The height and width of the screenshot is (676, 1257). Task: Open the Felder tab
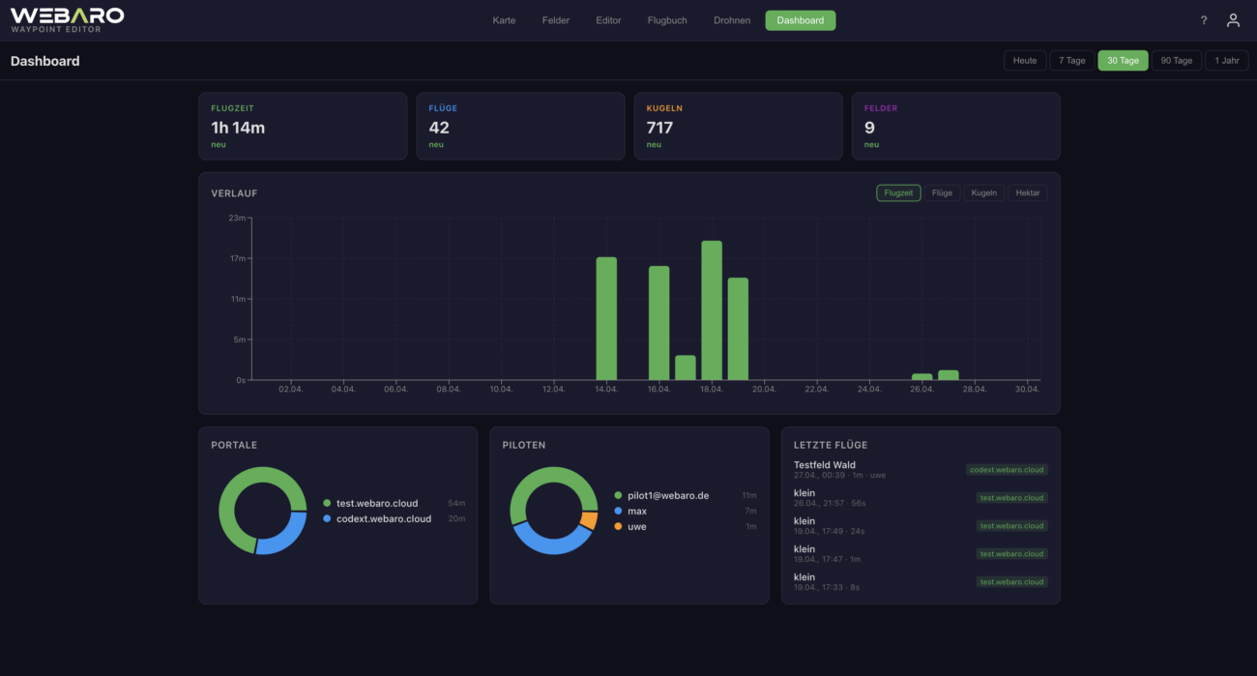point(556,20)
